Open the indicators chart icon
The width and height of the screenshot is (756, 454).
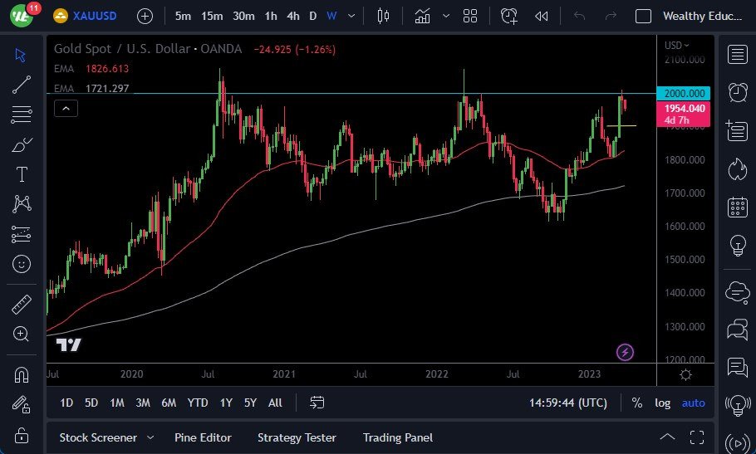[423, 16]
